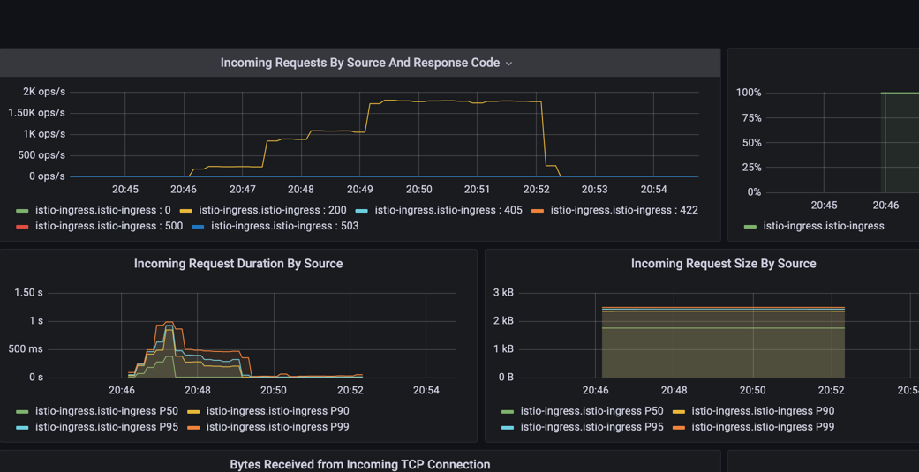The width and height of the screenshot is (919, 472).
Task: Click the 500 ops/s axis label
Action: (40, 155)
